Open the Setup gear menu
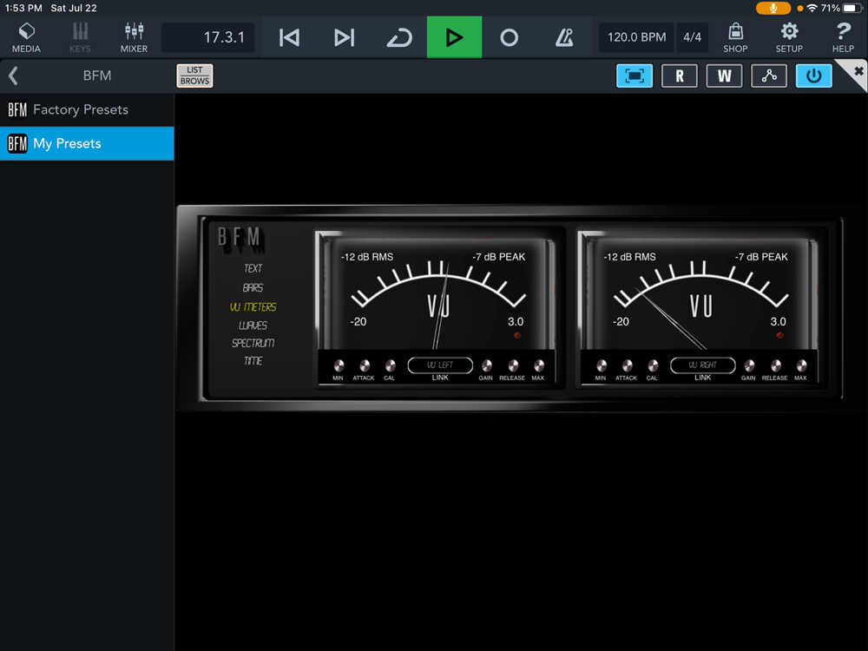The height and width of the screenshot is (651, 868). point(789,37)
